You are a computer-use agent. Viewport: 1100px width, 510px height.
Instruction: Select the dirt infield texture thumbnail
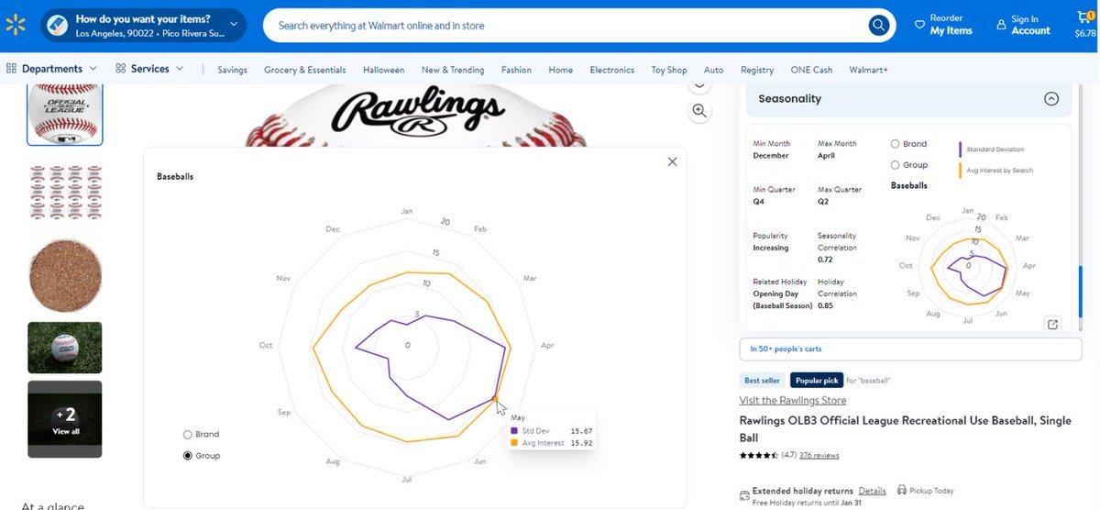(x=65, y=275)
